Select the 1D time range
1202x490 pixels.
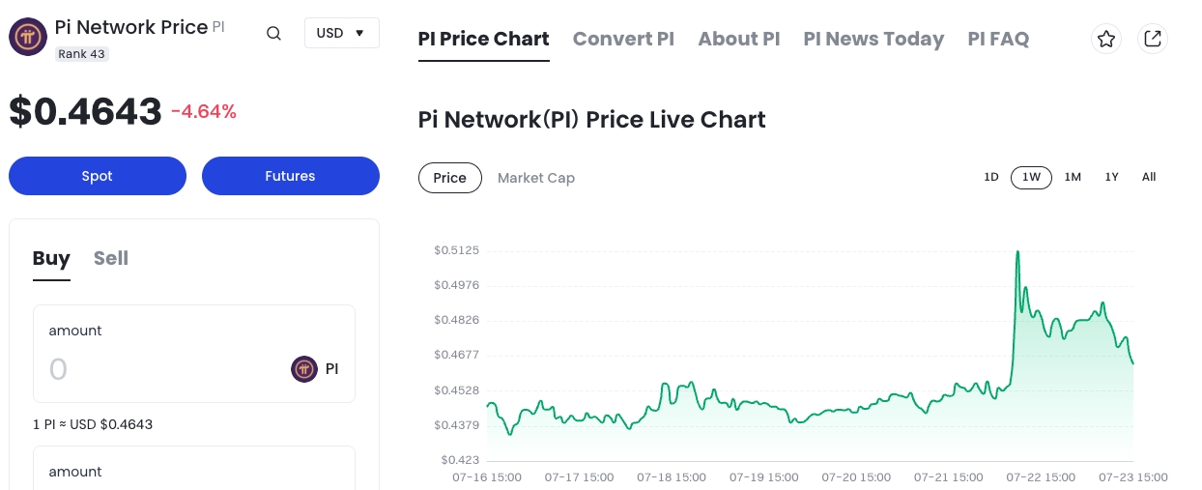point(990,177)
